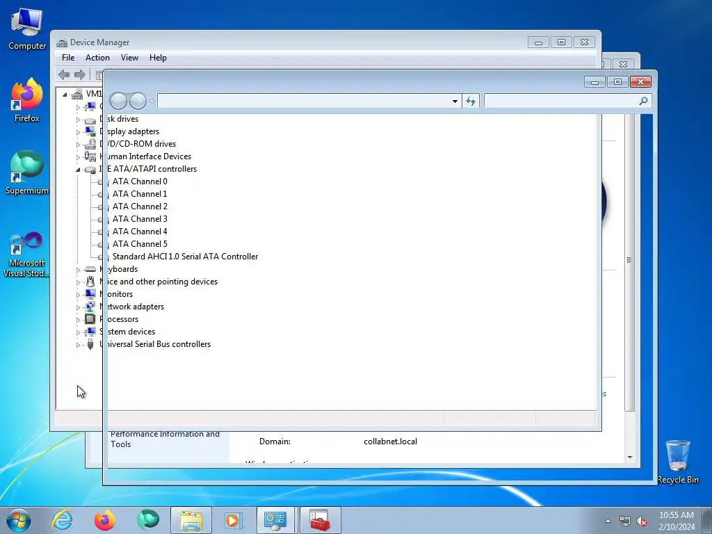Select ATA Channel 4
This screenshot has width=712, height=534.
click(140, 231)
